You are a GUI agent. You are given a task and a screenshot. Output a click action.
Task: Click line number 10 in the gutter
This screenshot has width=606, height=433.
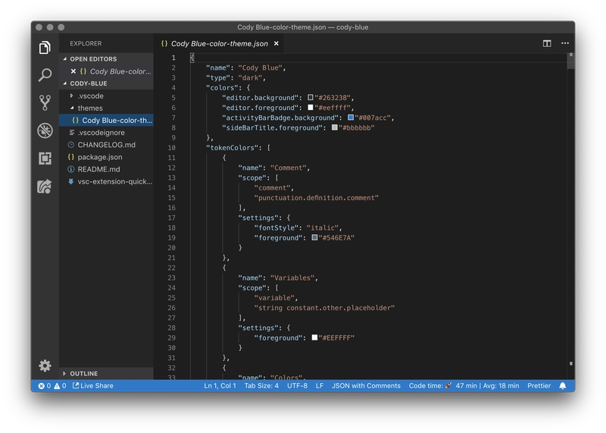tap(172, 148)
